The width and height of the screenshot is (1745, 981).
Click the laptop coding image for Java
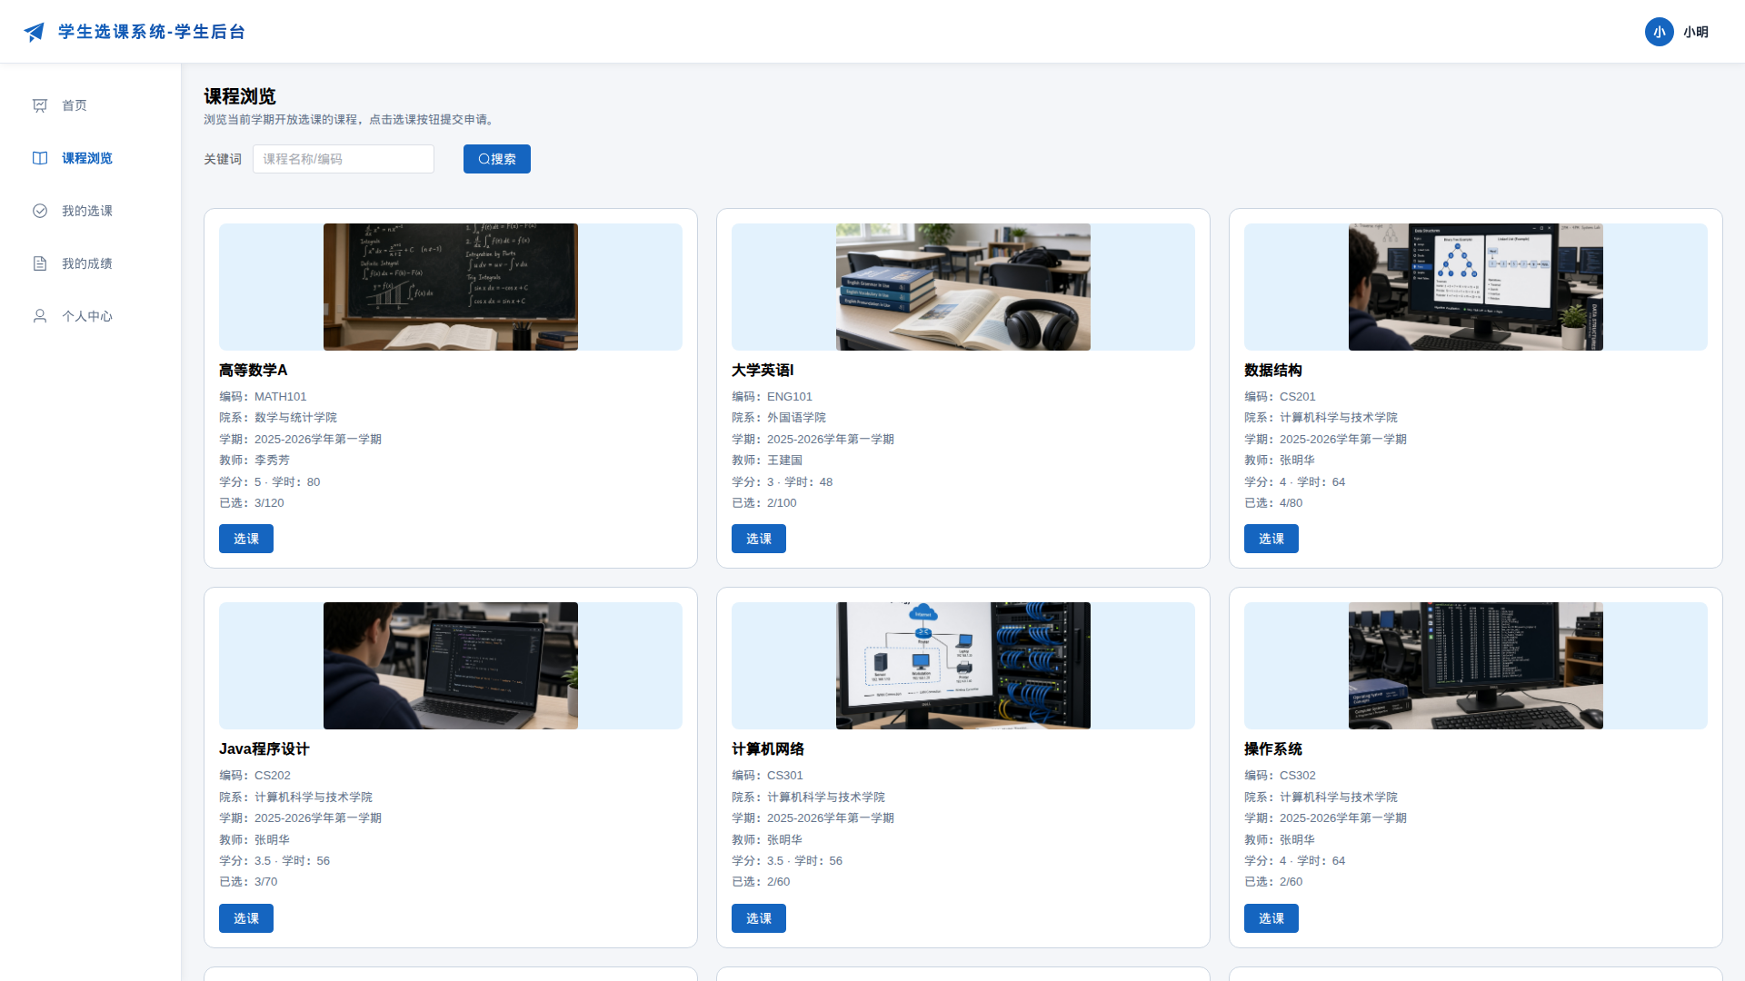tap(451, 666)
